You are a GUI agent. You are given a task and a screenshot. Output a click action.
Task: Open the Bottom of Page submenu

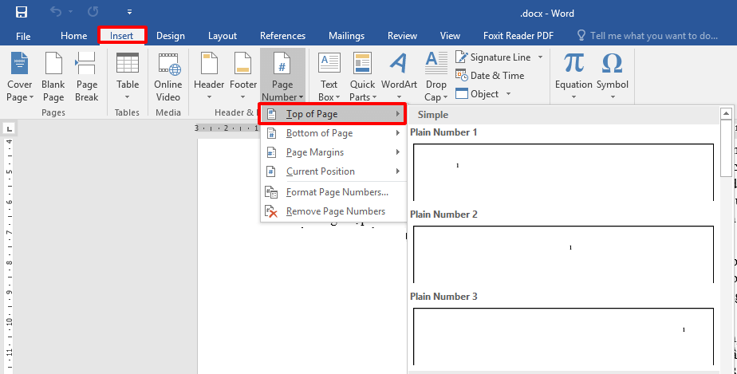click(333, 133)
